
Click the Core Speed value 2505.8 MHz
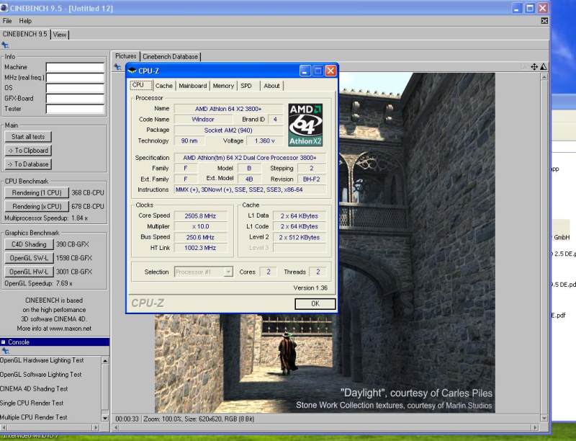tap(201, 216)
